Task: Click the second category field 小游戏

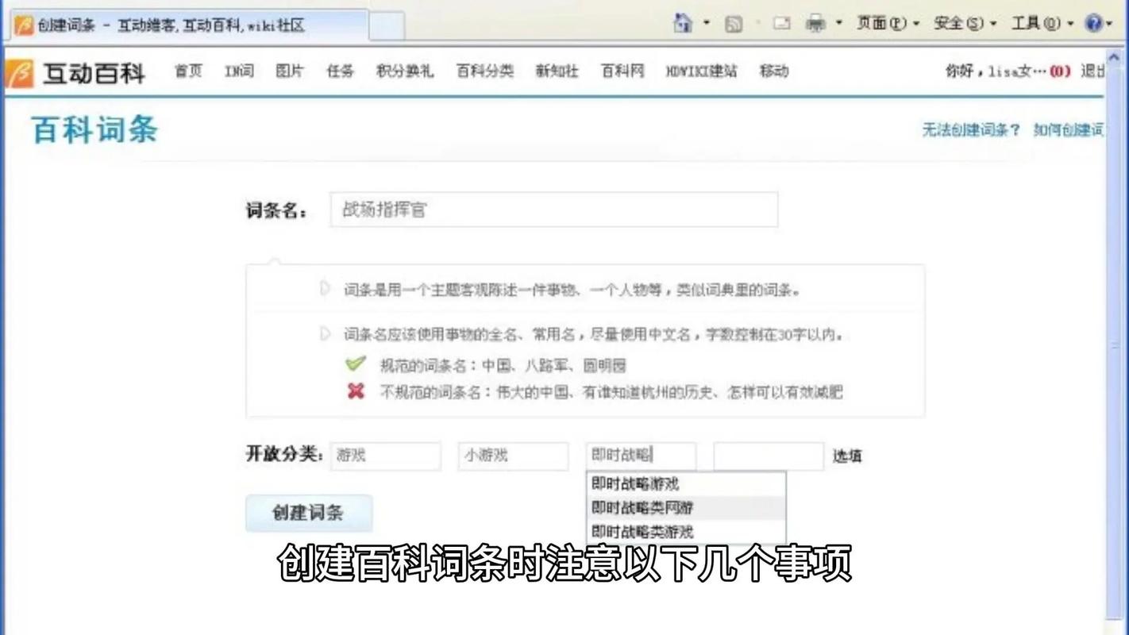Action: 513,456
